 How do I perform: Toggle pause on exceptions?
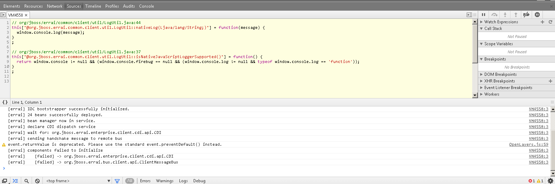coord(537,15)
